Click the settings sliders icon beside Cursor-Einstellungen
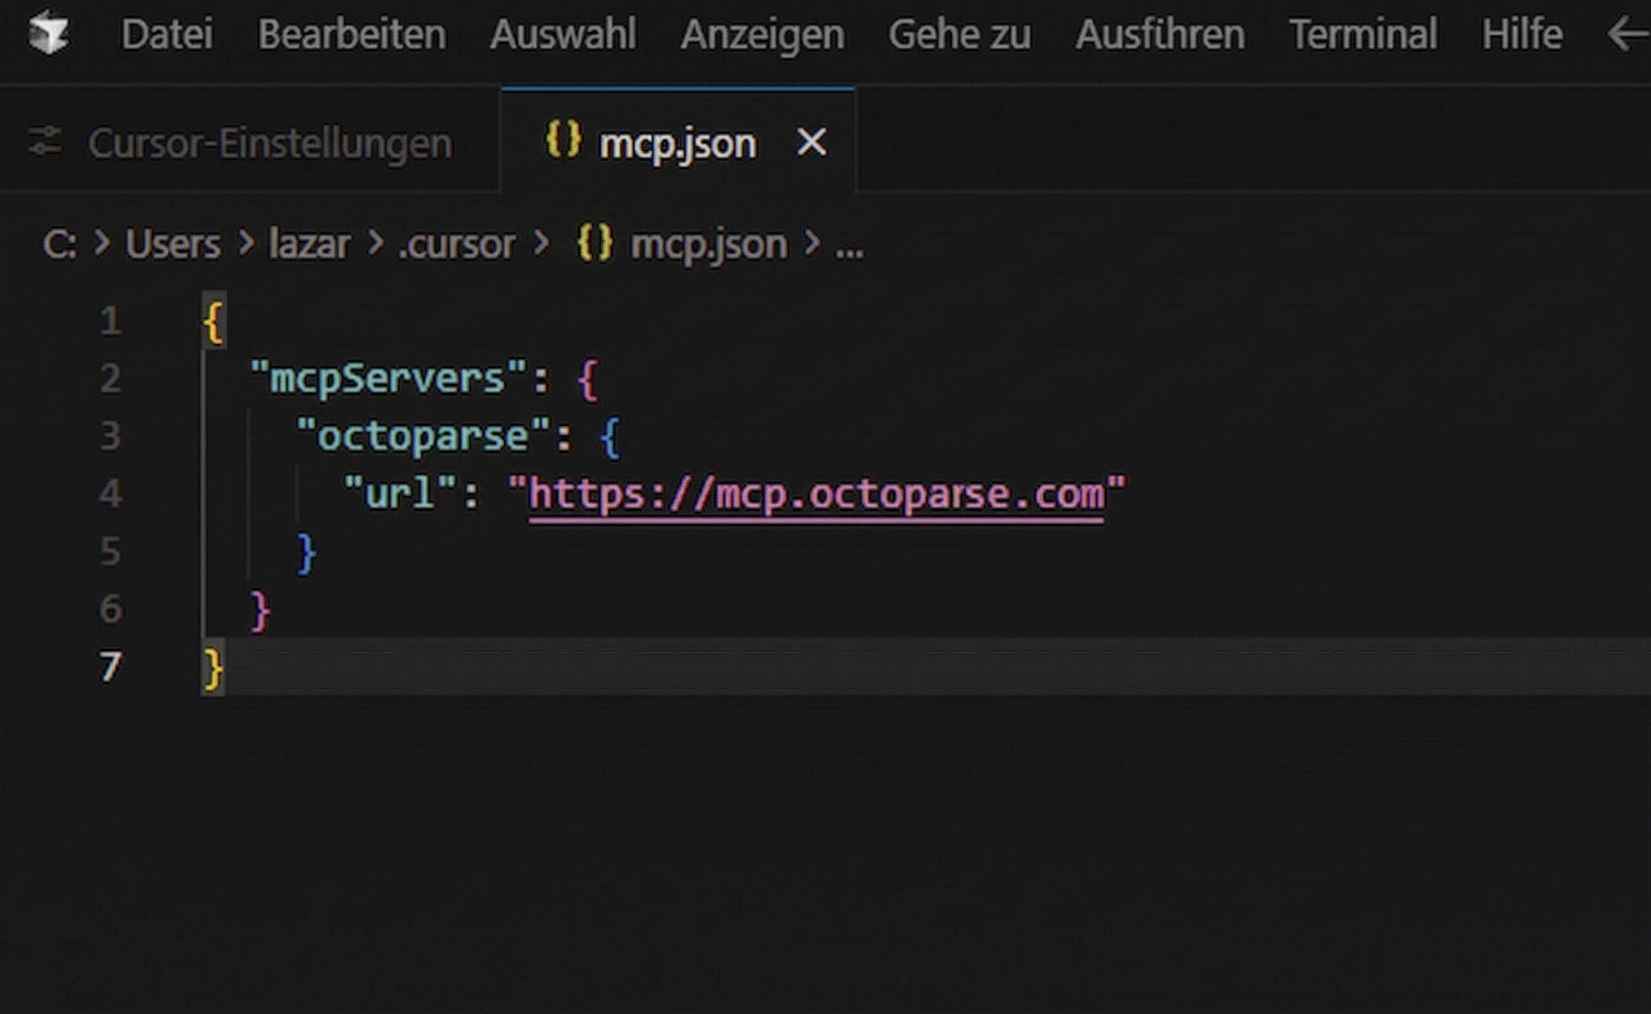Viewport: 1651px width, 1014px height. pos(46,142)
